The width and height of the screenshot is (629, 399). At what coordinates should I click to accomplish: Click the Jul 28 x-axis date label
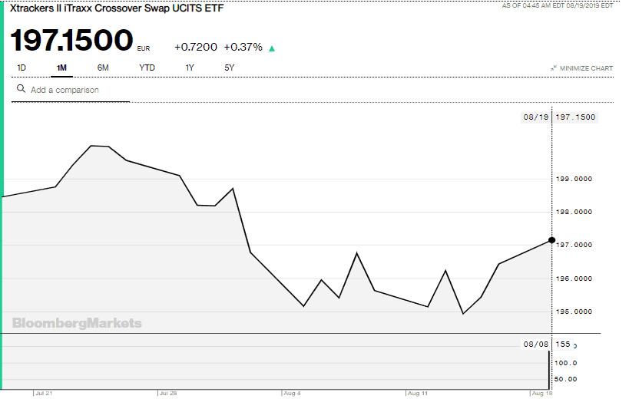pyautogui.click(x=167, y=393)
